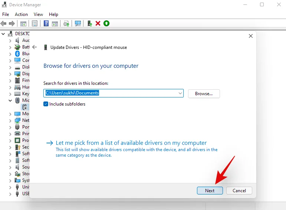Collapse the Mice and pointing devices node

[10, 100]
